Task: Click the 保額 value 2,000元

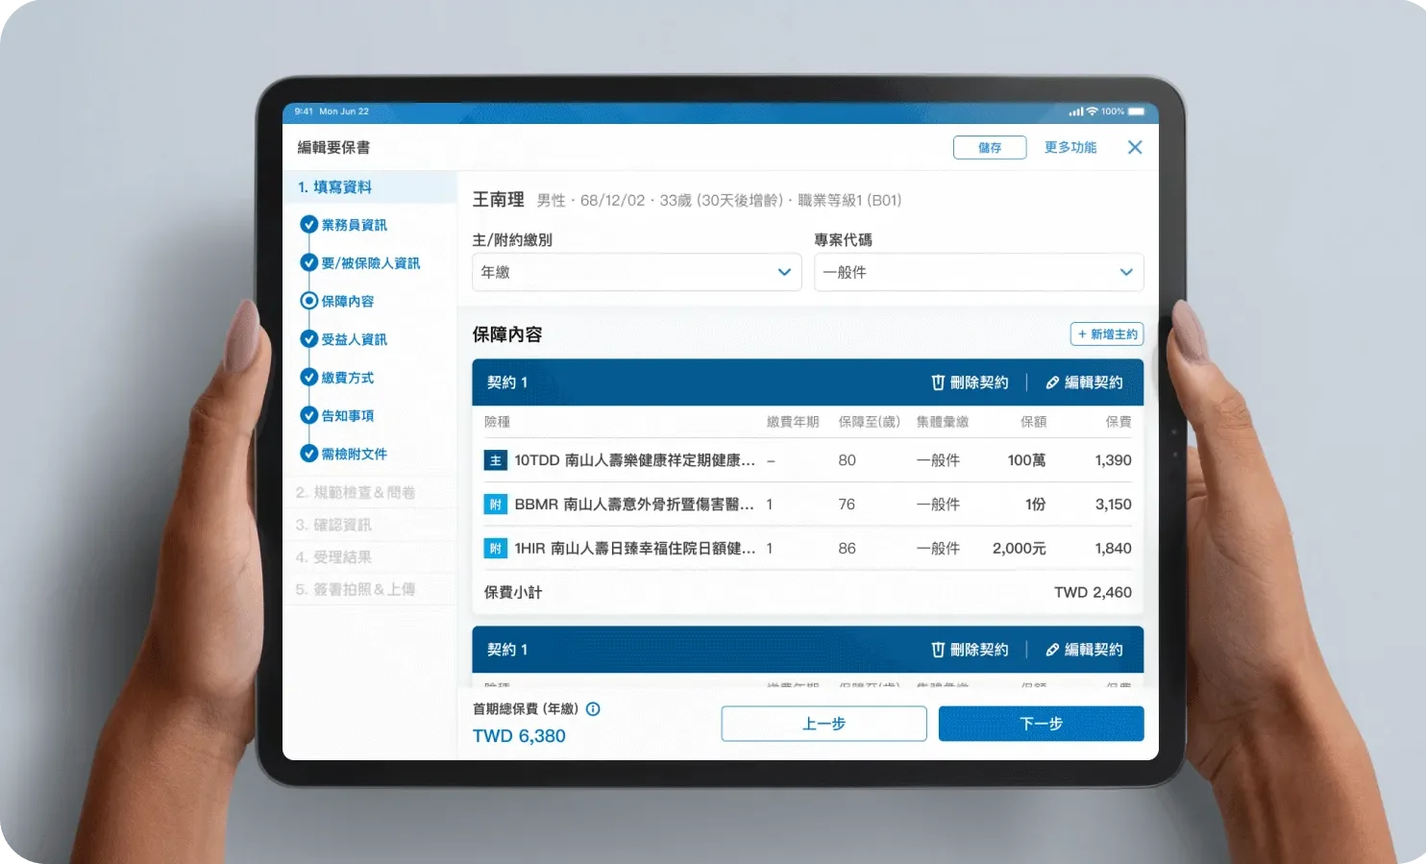Action: point(1020,549)
